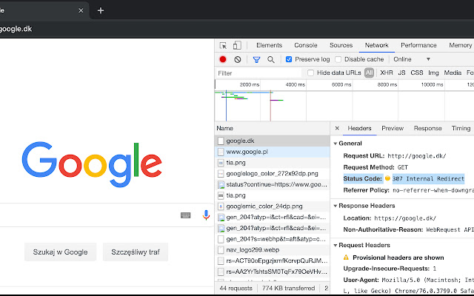This screenshot has width=474, height=296.
Task: Close the request details pane
Action: click(337, 128)
